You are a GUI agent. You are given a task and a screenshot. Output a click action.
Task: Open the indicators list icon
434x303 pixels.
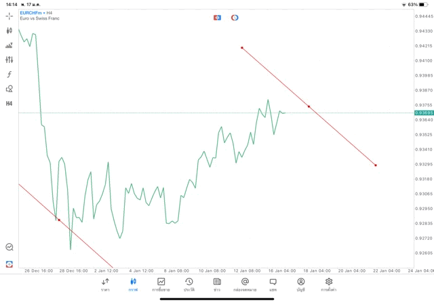[9, 45]
